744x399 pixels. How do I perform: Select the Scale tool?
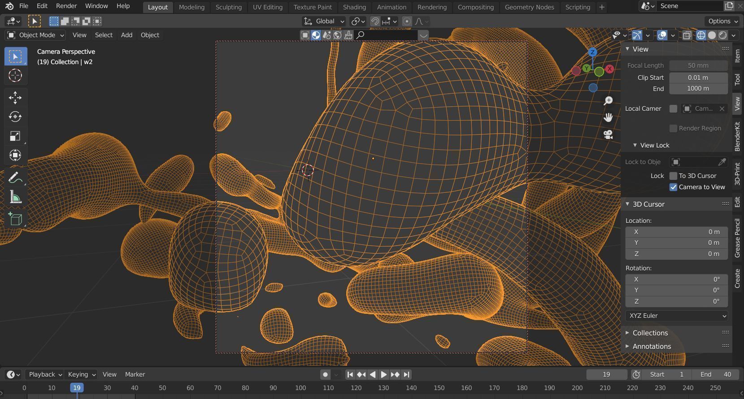16,136
